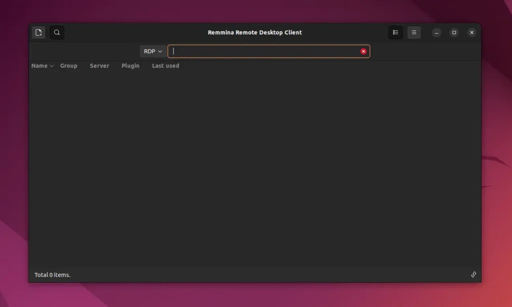
Task: Click the Remmina Remote Desktop Client title
Action: [x=255, y=32]
